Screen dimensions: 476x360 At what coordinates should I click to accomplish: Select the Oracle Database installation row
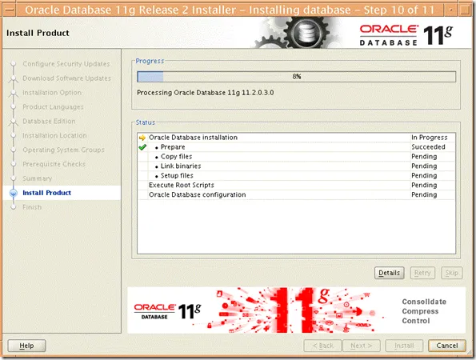[296, 138]
